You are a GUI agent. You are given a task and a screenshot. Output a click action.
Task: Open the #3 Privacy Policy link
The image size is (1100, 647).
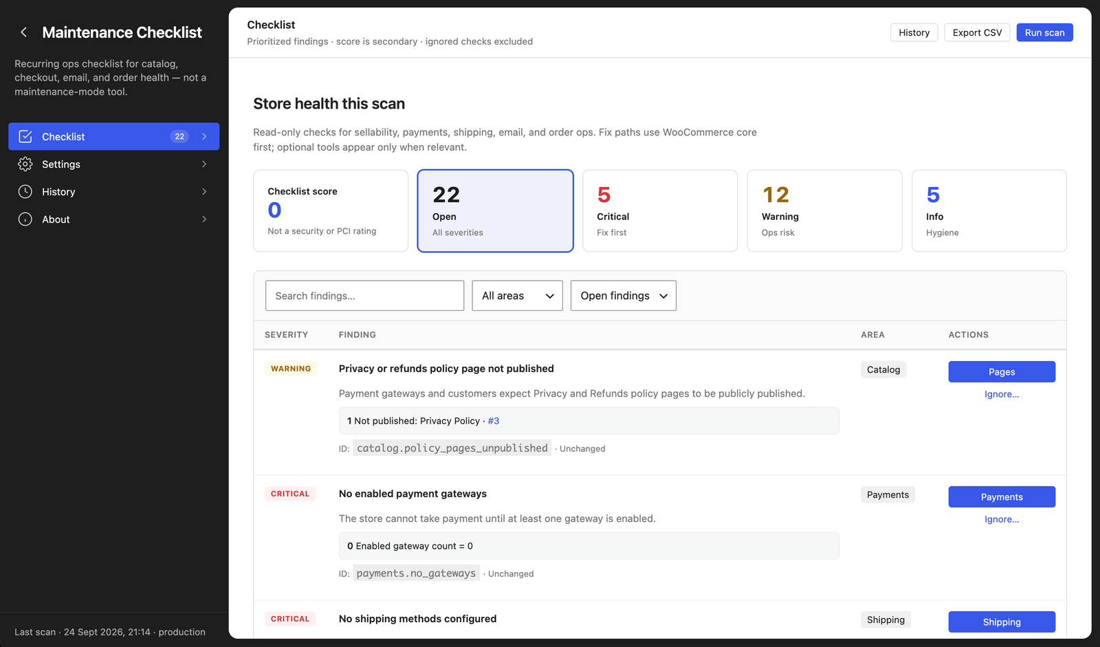tap(494, 421)
